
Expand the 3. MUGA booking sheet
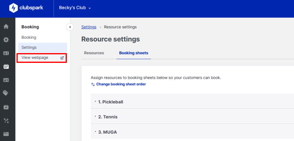point(107,132)
